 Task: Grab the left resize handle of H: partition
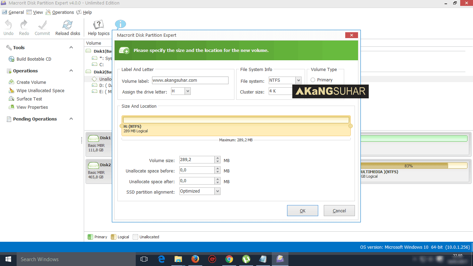(x=122, y=126)
